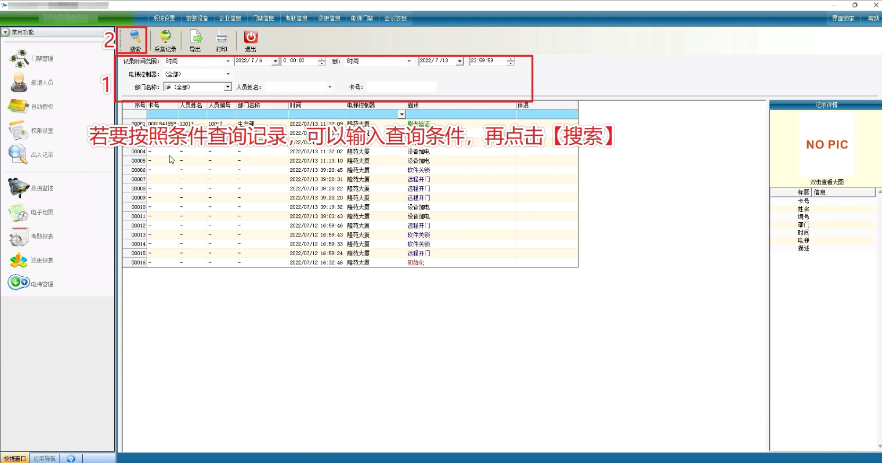Click the 搜索 (Search) magnifier icon

pyautogui.click(x=135, y=37)
